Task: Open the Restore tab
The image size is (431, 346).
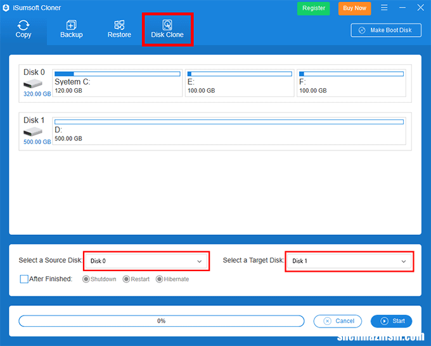Action: (119, 29)
